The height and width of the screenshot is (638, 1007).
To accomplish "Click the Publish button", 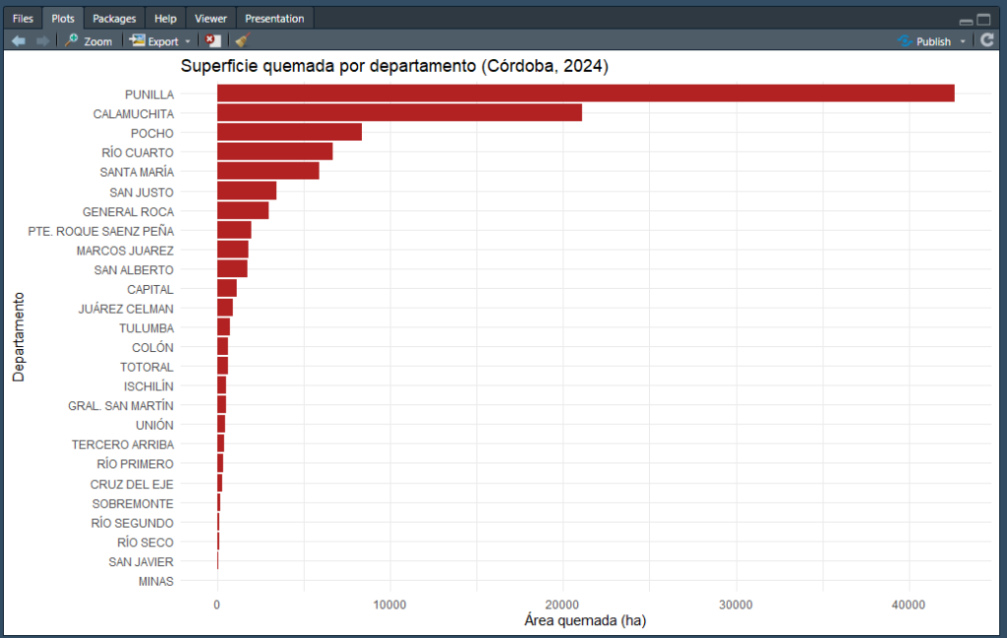I will [924, 41].
